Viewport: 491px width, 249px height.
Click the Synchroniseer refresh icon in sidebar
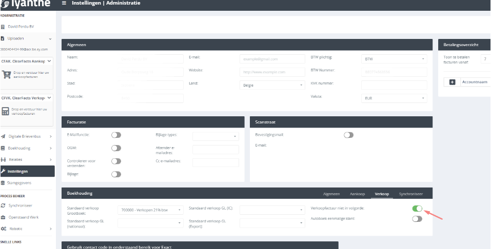(4, 205)
